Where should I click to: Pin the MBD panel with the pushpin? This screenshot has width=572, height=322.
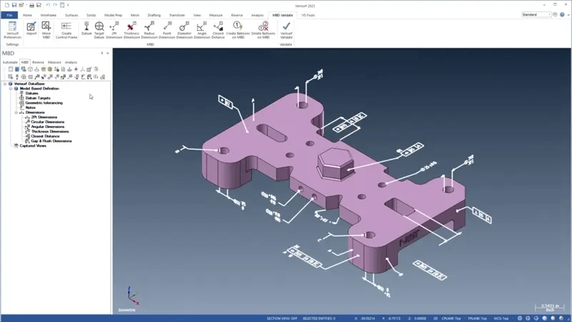(x=102, y=53)
